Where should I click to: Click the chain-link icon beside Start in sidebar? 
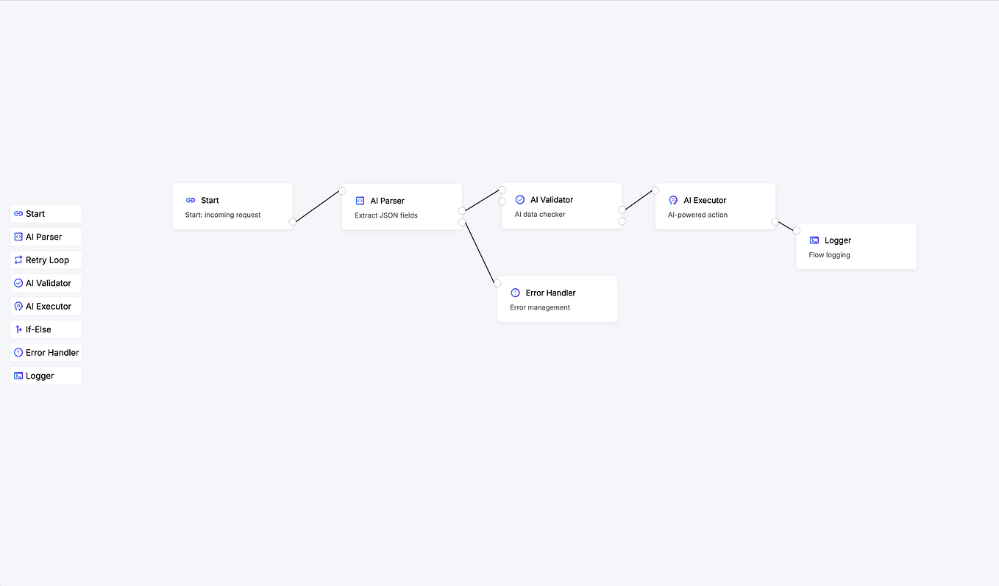tap(17, 213)
